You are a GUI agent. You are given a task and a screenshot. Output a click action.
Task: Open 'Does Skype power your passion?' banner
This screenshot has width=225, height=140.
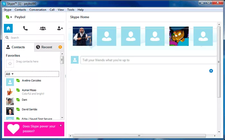pos(34,129)
